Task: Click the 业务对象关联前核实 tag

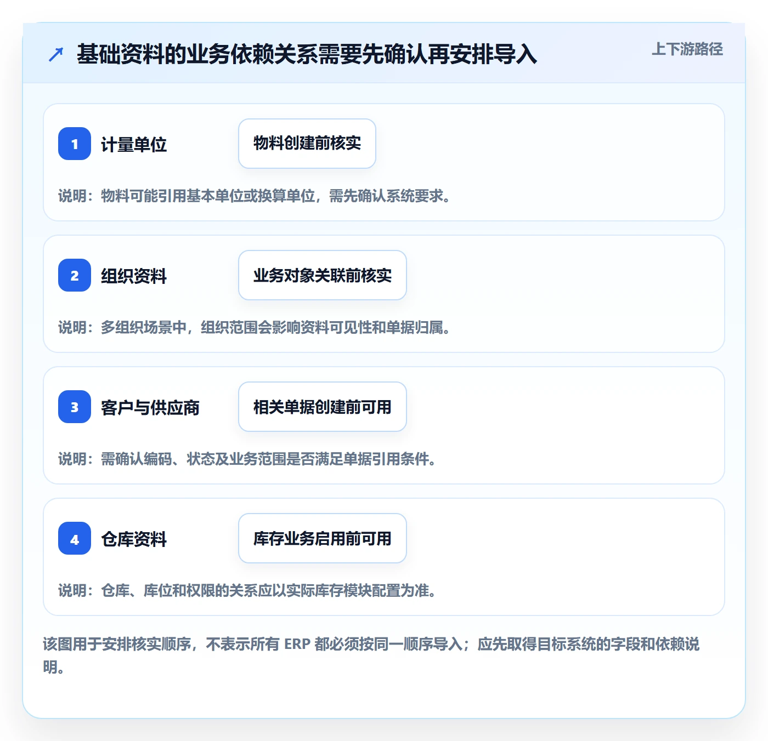Action: [x=323, y=275]
